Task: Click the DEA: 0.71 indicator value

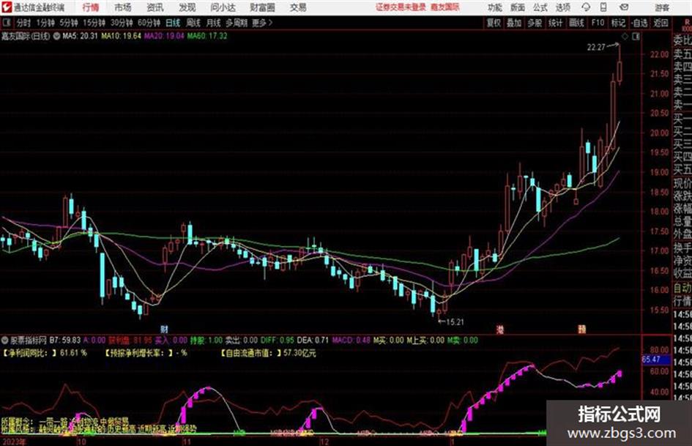Action: click(x=313, y=340)
